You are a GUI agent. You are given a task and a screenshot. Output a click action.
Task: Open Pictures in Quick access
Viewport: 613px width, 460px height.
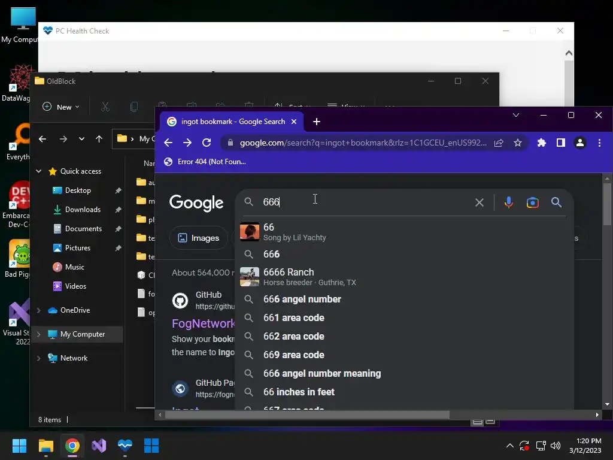[77, 248]
